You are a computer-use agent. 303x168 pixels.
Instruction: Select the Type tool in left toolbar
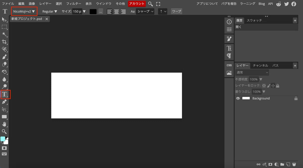pyautogui.click(x=4, y=94)
